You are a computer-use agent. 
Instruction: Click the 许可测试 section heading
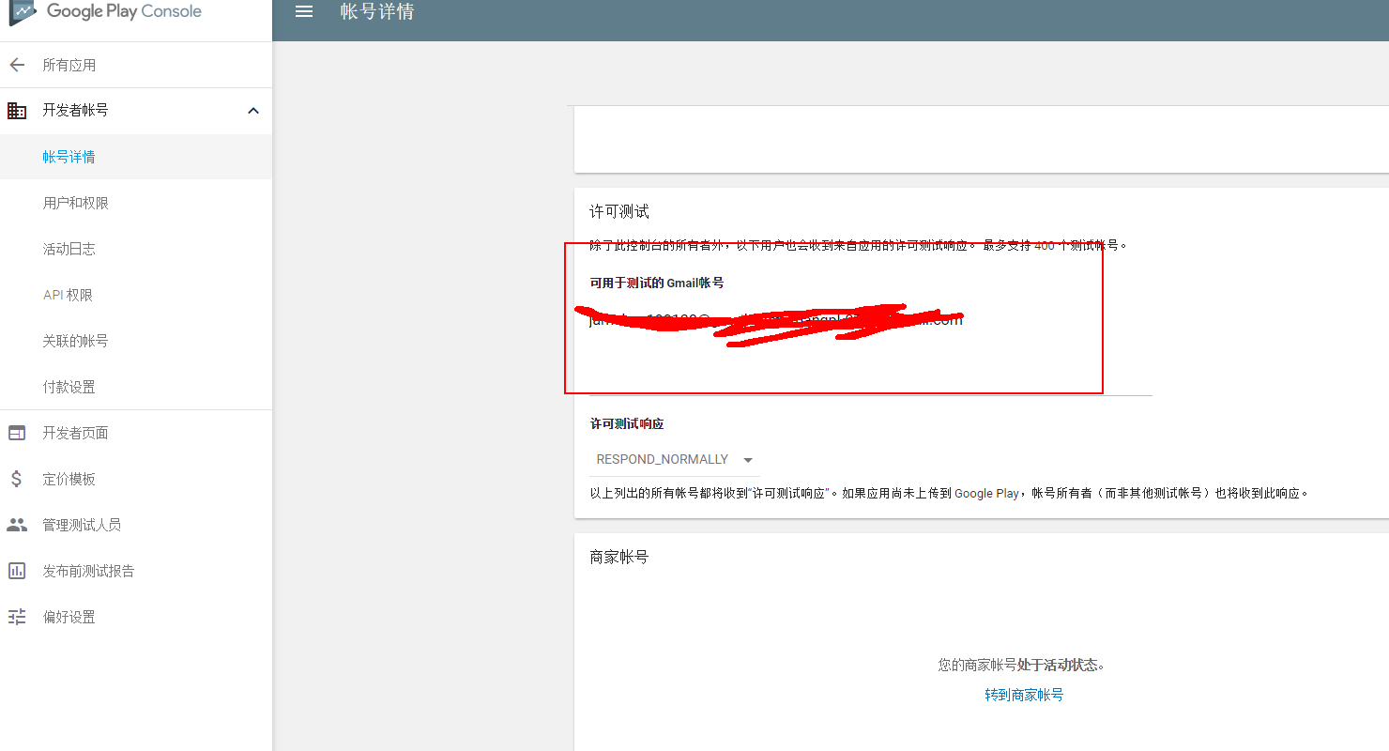[619, 212]
